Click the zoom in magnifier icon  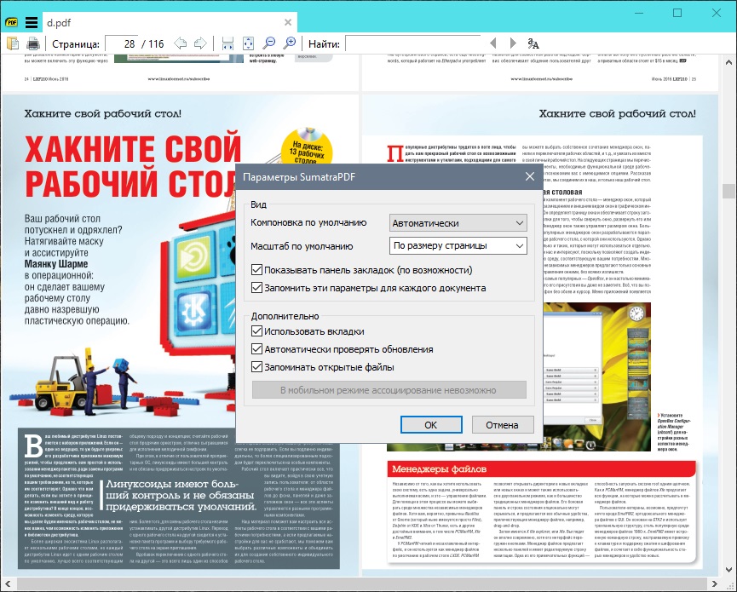[291, 43]
